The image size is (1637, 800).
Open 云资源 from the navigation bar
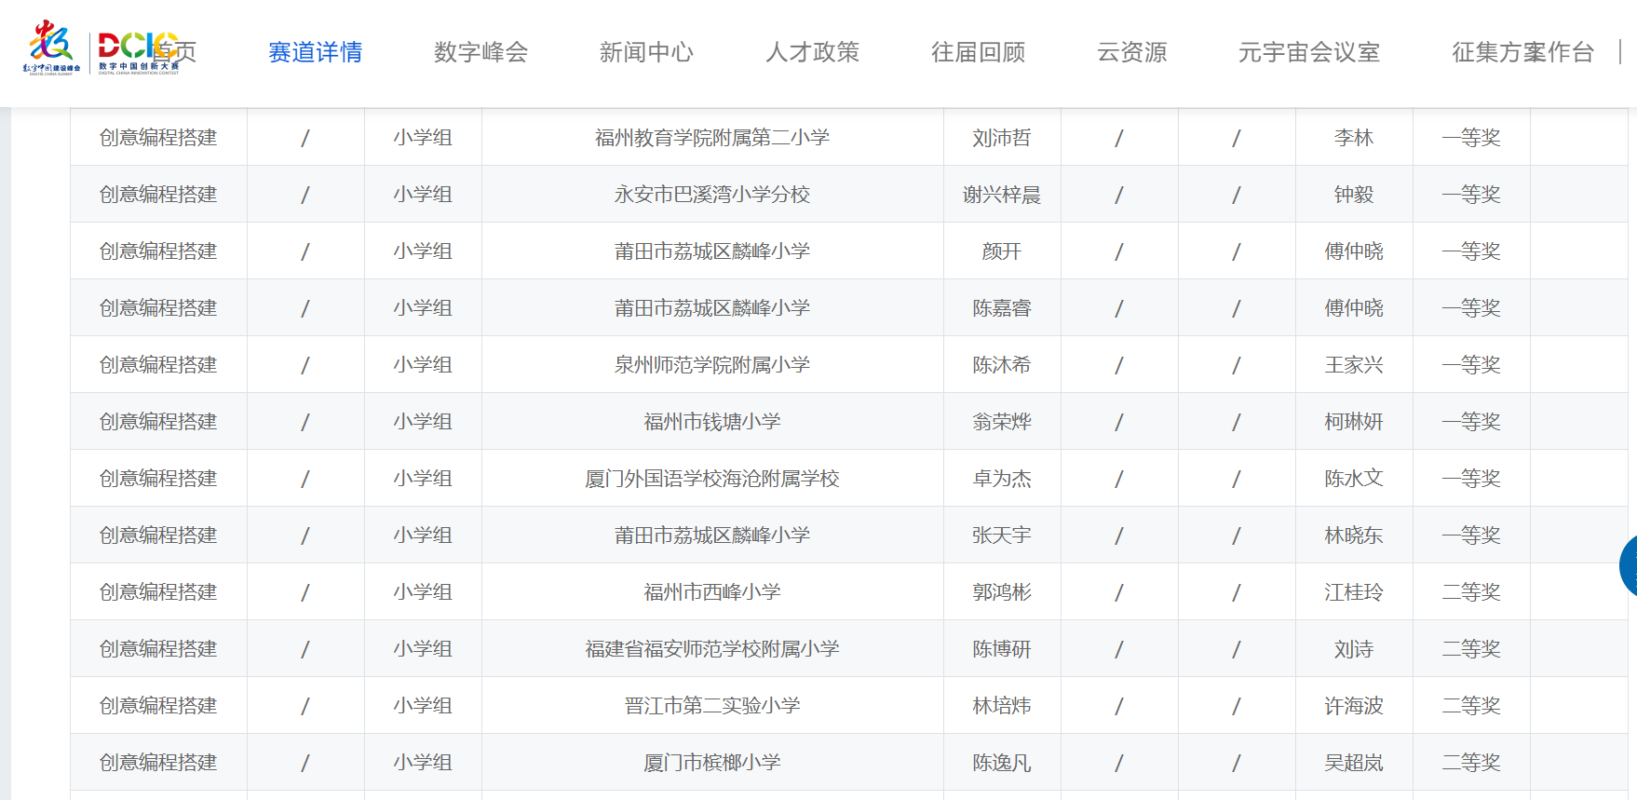tap(1131, 52)
